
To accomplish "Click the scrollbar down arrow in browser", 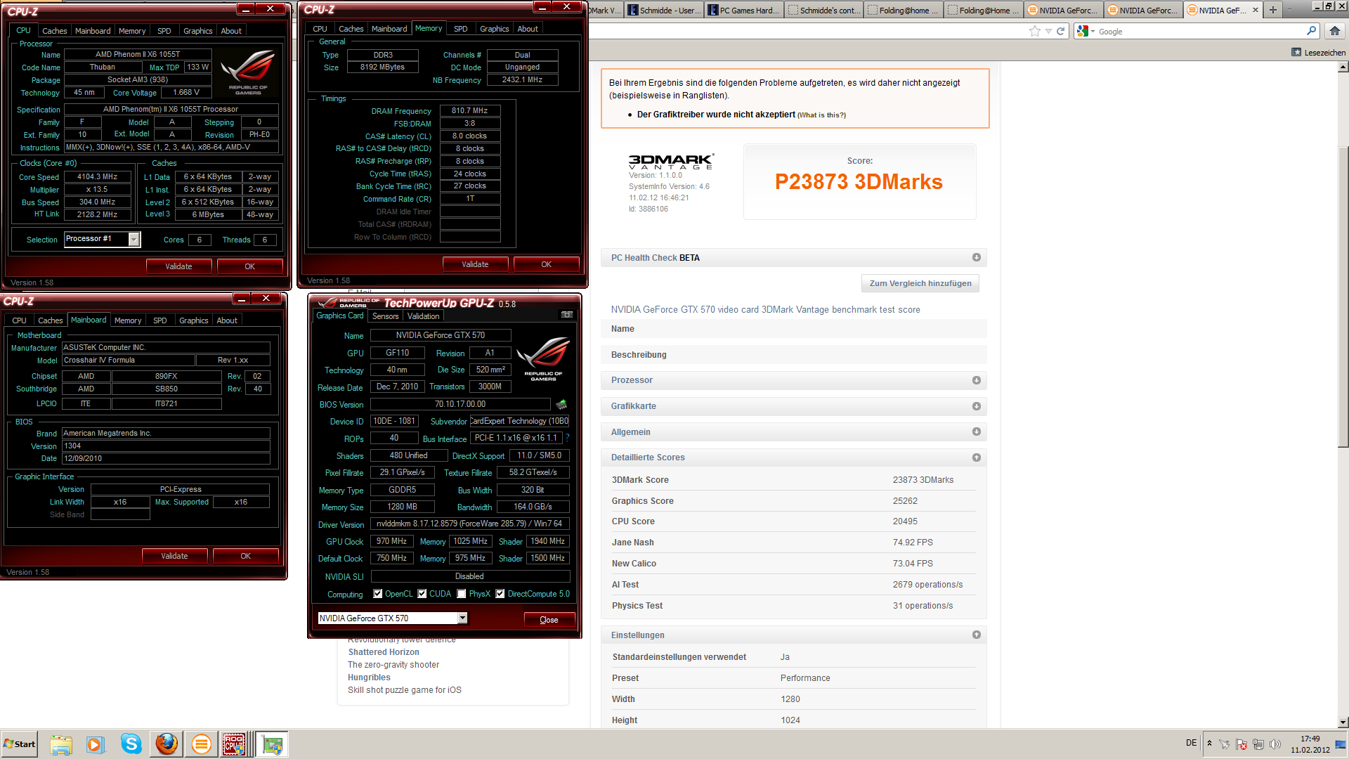I will pyautogui.click(x=1343, y=722).
